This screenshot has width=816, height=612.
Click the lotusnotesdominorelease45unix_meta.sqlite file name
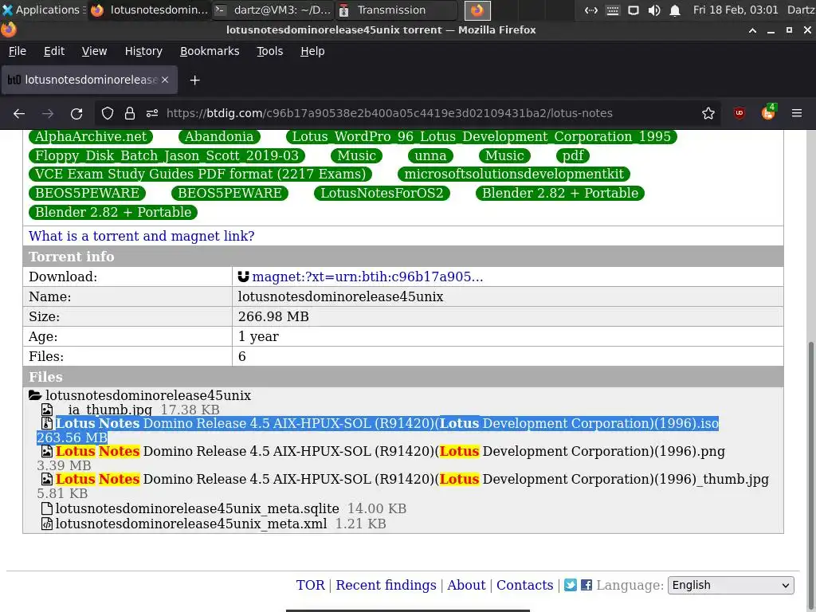click(x=198, y=508)
